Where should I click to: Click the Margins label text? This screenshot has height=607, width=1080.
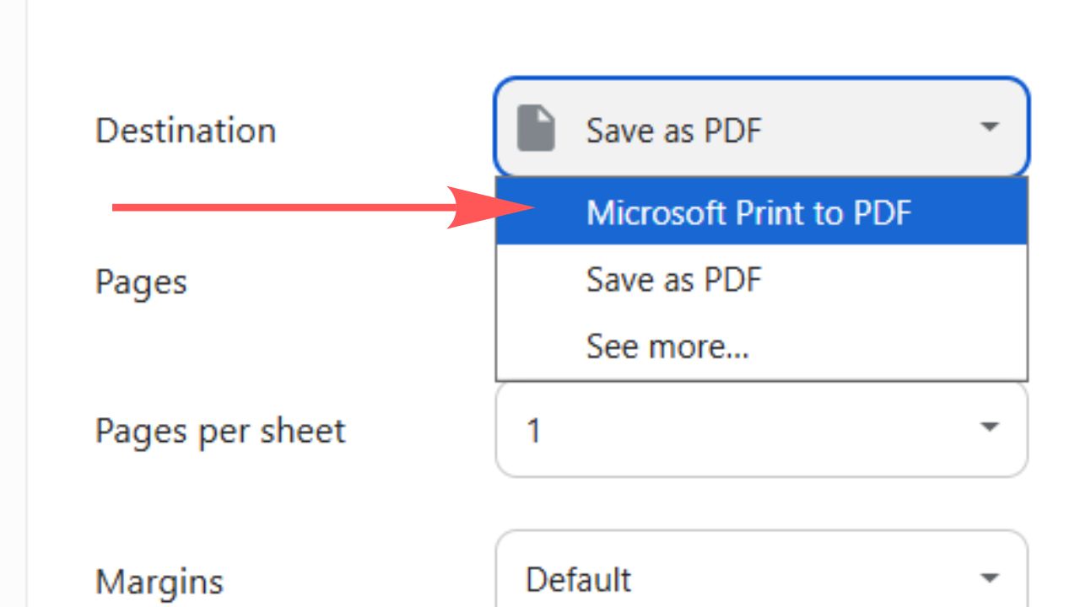[159, 582]
